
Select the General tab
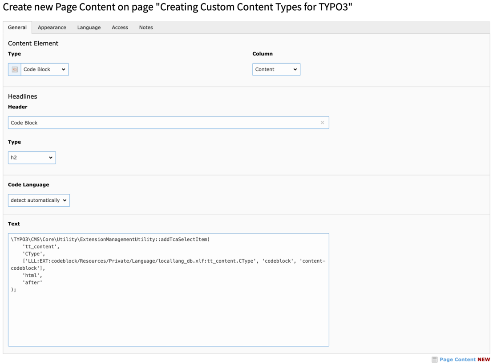pyautogui.click(x=17, y=27)
